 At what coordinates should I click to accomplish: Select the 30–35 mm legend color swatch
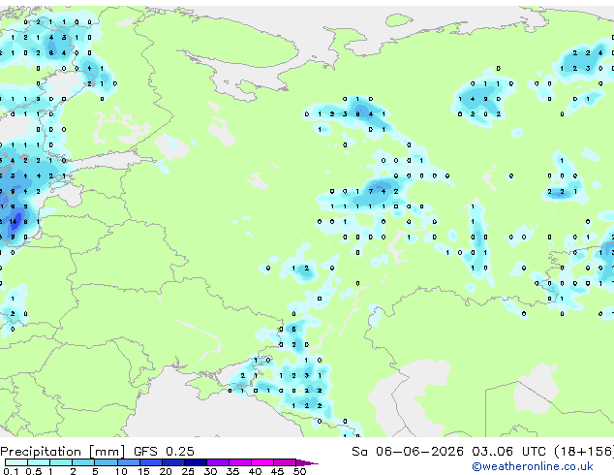click(218, 462)
